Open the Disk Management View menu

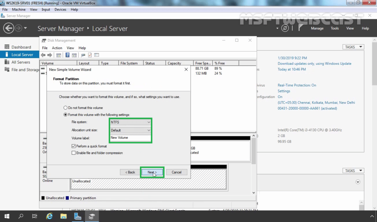(70, 48)
